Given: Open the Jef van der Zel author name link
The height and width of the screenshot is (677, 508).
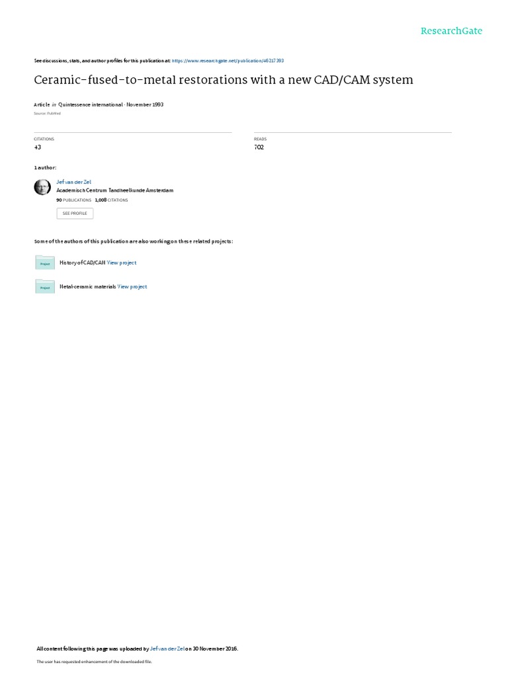Looking at the screenshot, I should coord(74,182).
